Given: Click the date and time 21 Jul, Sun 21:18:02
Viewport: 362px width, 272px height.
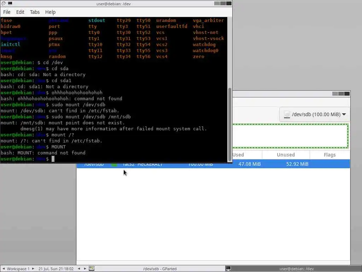Looking at the screenshot, I should (56, 269).
